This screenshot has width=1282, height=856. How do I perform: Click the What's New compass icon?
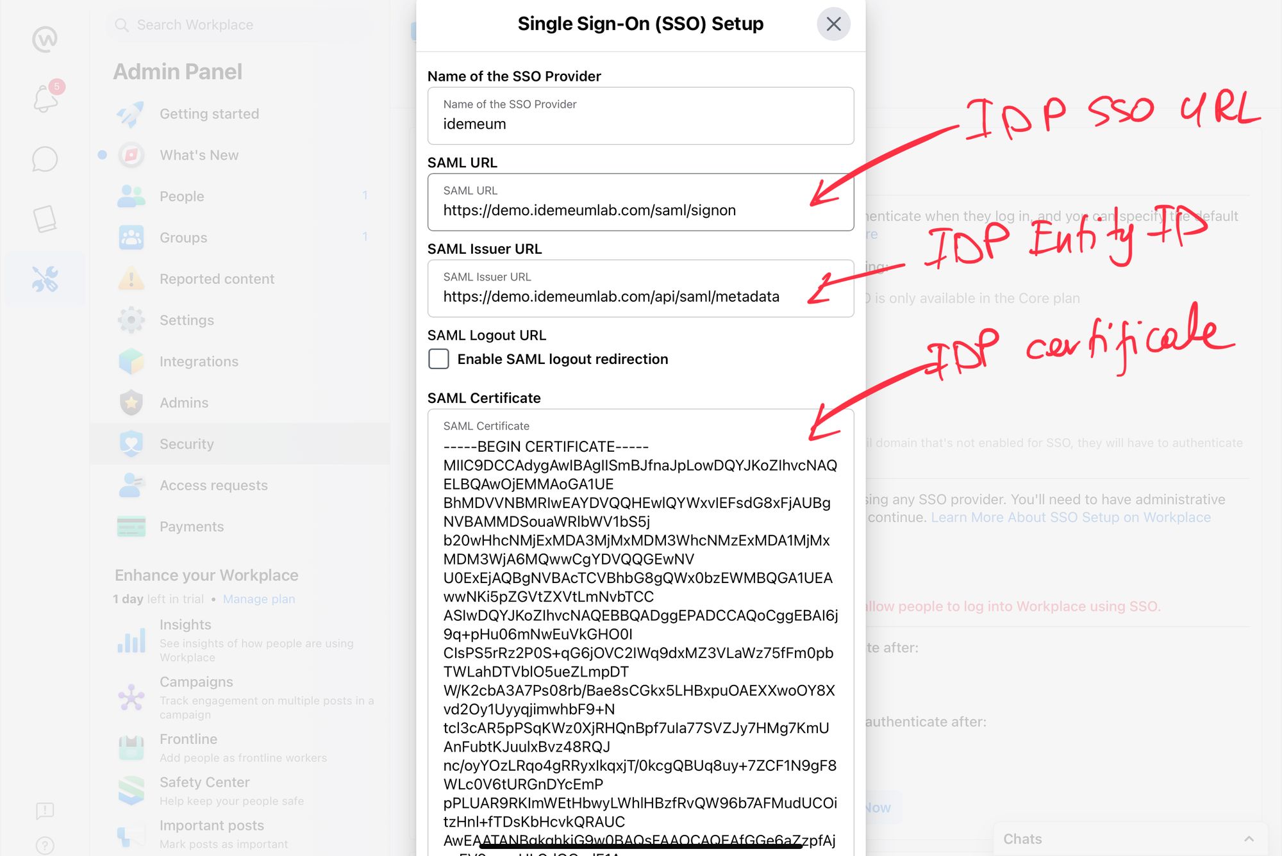click(x=131, y=155)
